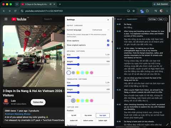Open the translate extension icon in toolbar
The height and width of the screenshot is (128, 171).
142,11
